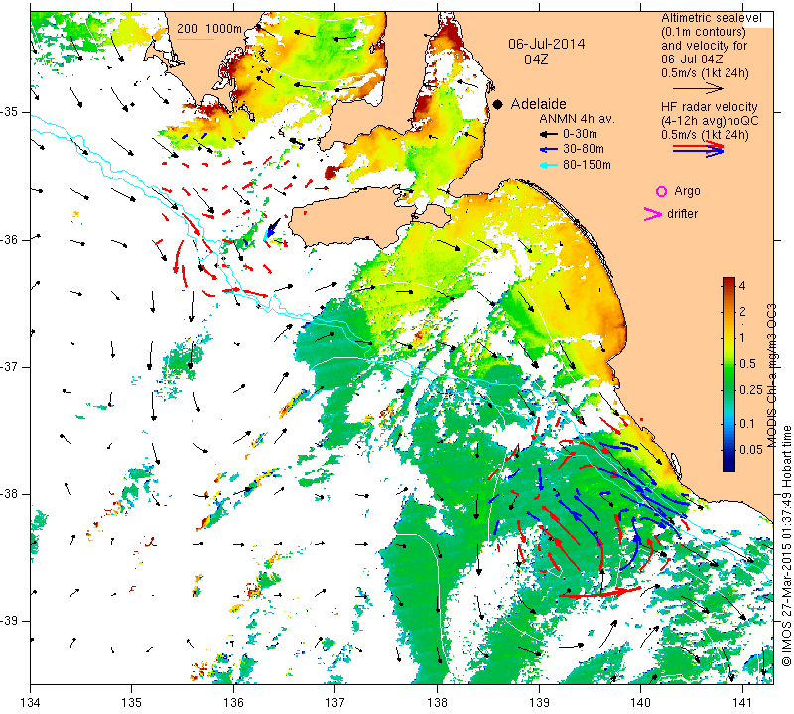Click the colorbar value 4 label
Viewport: 794px width, 714px height.
742,286
